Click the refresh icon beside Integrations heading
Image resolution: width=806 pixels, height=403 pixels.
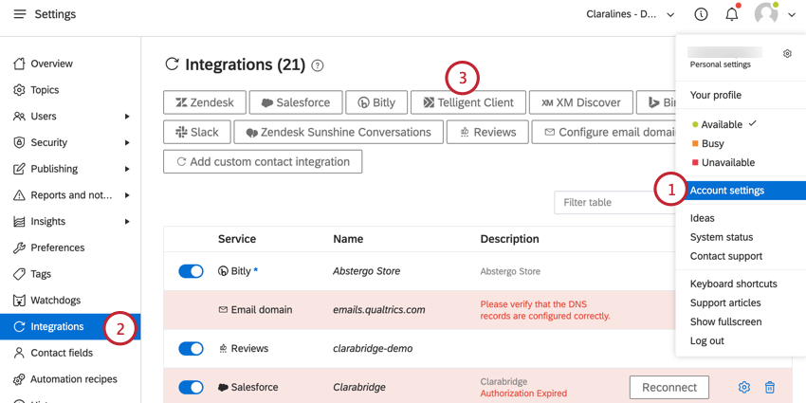tap(172, 64)
